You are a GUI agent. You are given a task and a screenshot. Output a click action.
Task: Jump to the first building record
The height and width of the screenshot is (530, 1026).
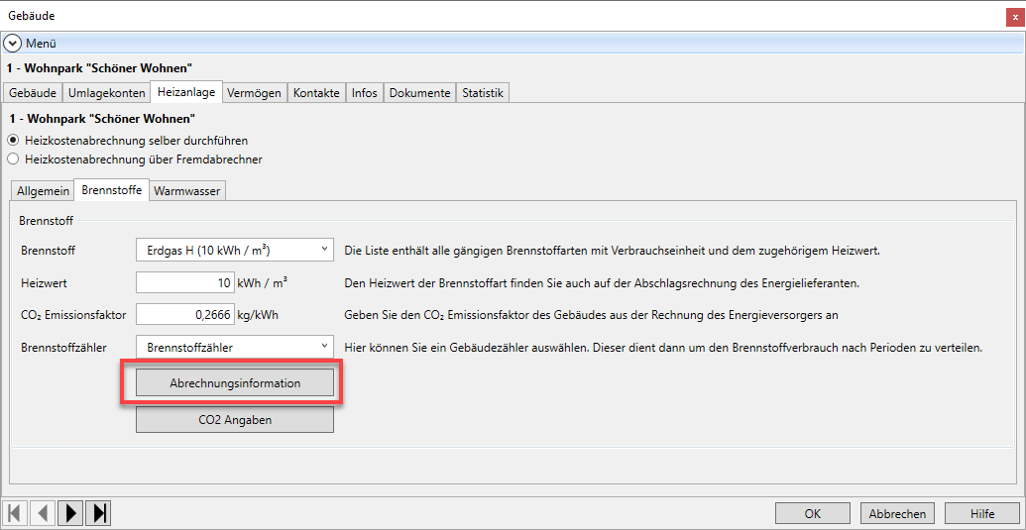15,513
